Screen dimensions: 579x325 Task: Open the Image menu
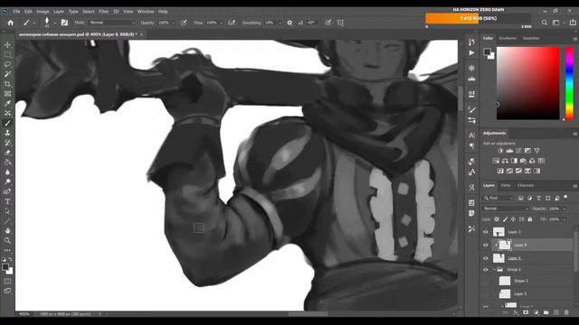pyautogui.click(x=43, y=12)
